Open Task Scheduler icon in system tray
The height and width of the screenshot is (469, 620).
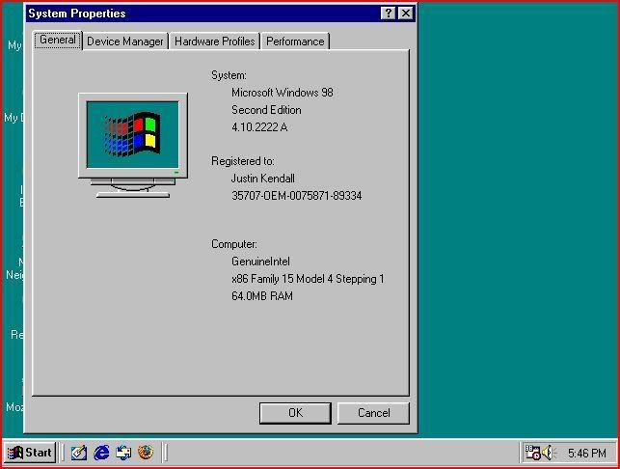(x=532, y=453)
